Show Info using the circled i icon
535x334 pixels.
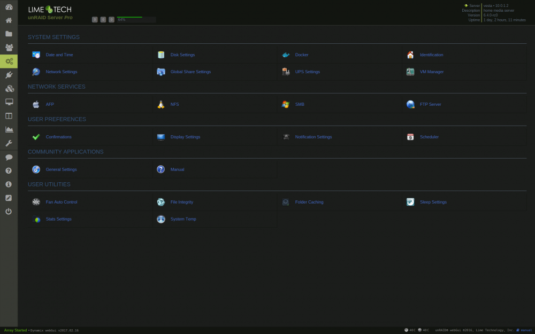[x=9, y=184]
